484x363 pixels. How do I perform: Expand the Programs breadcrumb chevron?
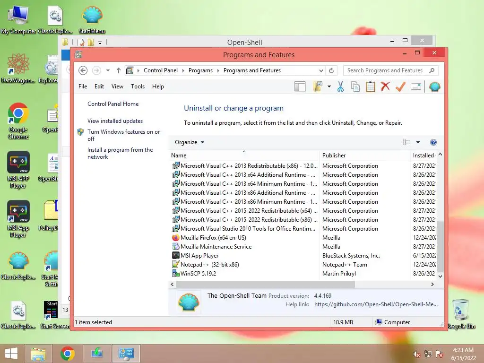pyautogui.click(x=218, y=70)
